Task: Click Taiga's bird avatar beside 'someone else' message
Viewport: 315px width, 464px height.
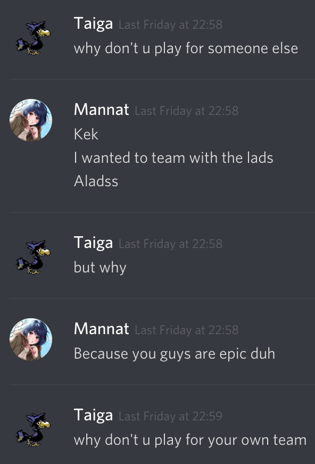Action: [33, 38]
